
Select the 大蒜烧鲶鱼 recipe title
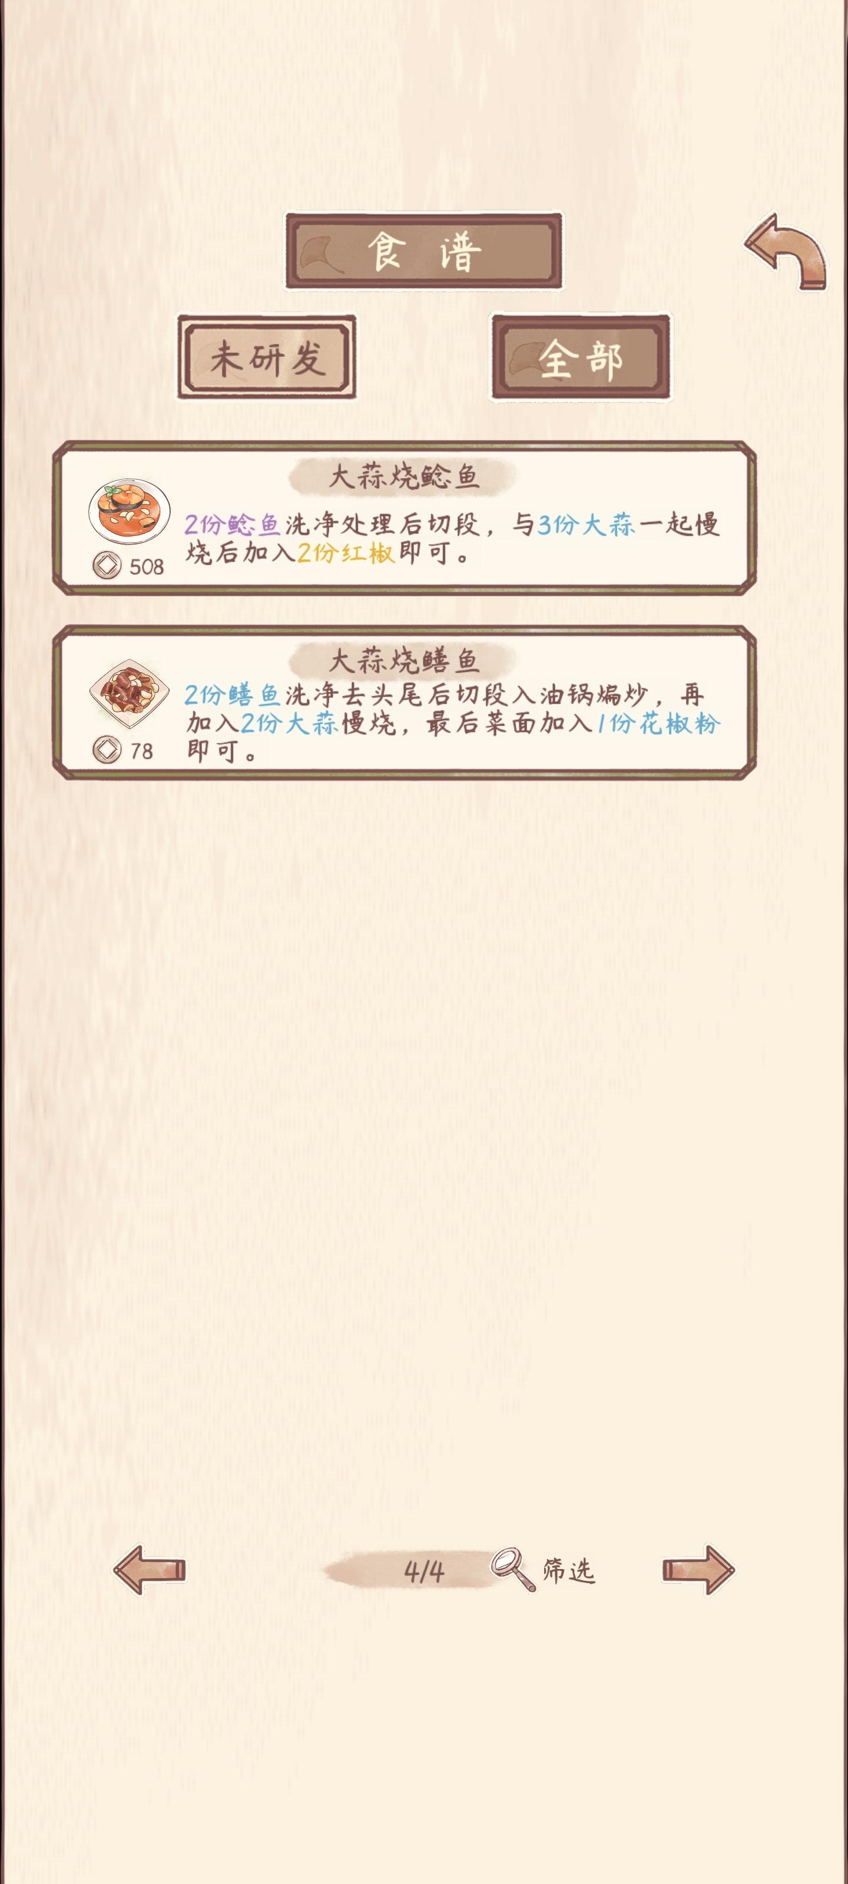coord(404,477)
